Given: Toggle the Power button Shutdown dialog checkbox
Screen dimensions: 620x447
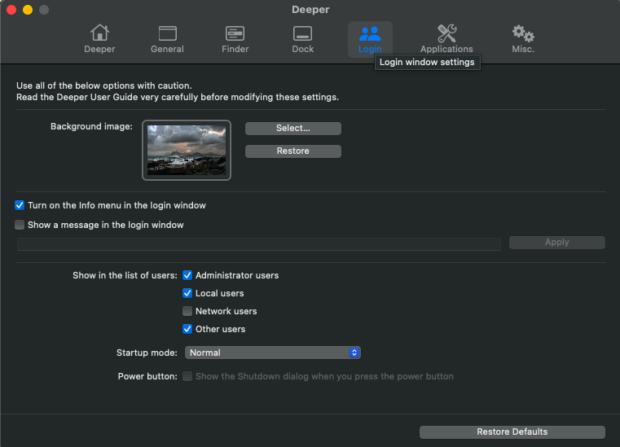Looking at the screenshot, I should [x=187, y=376].
